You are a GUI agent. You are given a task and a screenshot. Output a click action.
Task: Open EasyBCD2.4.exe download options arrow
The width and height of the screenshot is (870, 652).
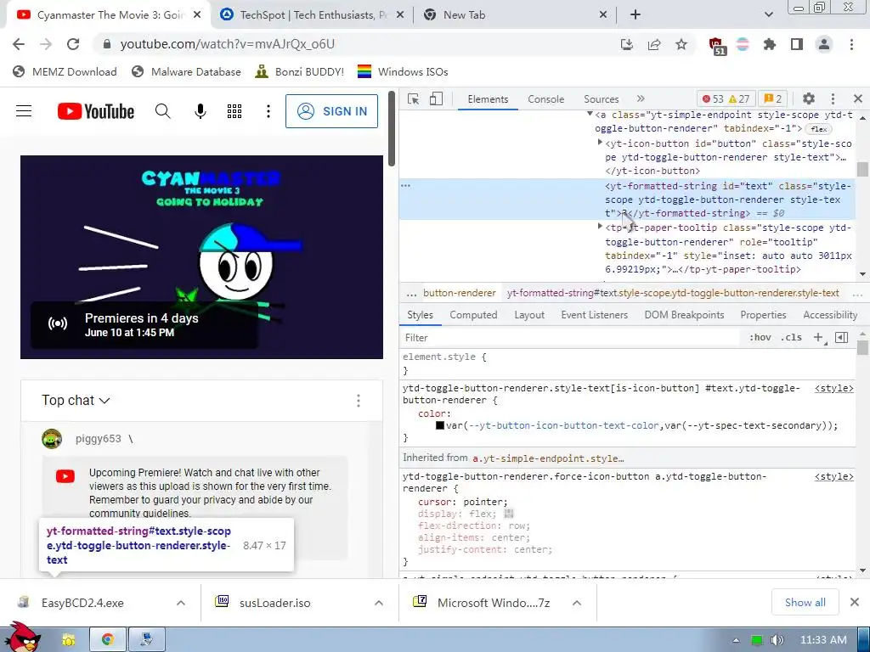(x=181, y=603)
